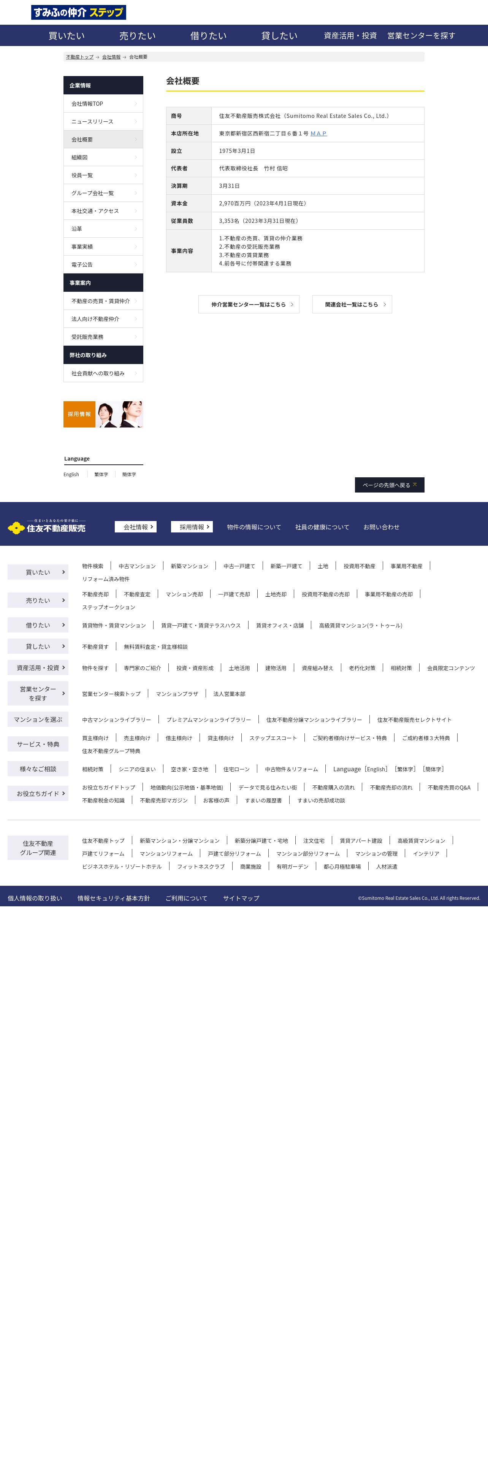This screenshot has height=1465, width=488.
Task: Expand the footer お役立ちガイド category
Action: coord(38,793)
